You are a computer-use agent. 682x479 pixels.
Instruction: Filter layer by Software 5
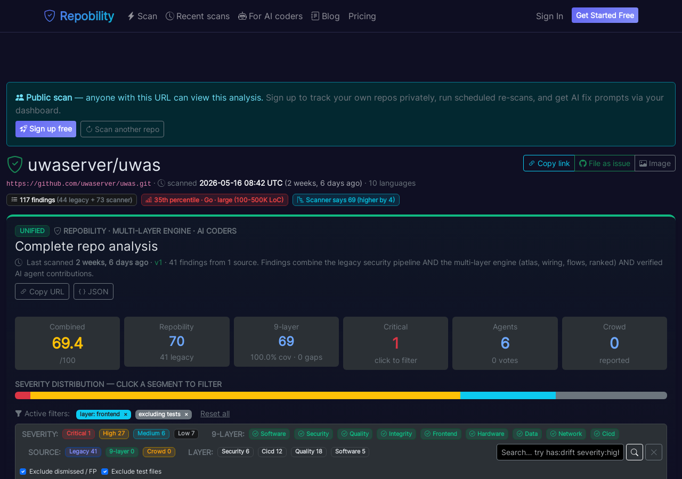350,452
